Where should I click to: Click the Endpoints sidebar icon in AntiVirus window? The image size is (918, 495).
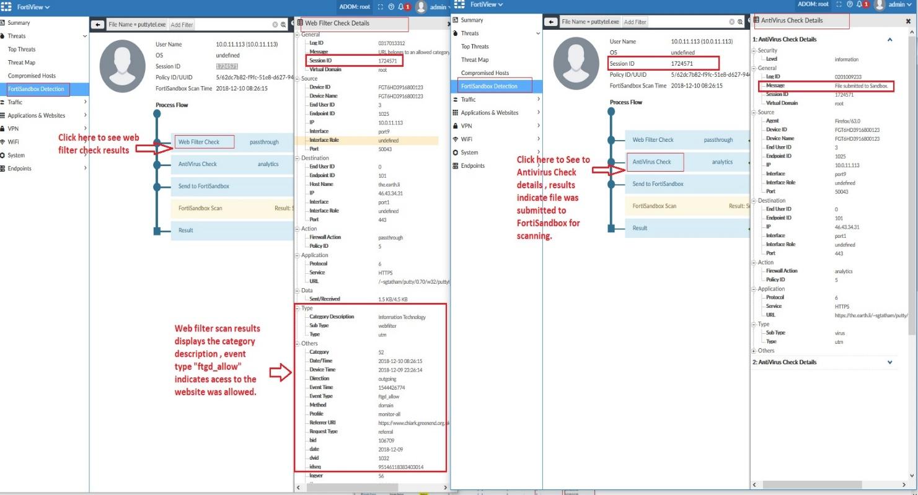[456, 166]
